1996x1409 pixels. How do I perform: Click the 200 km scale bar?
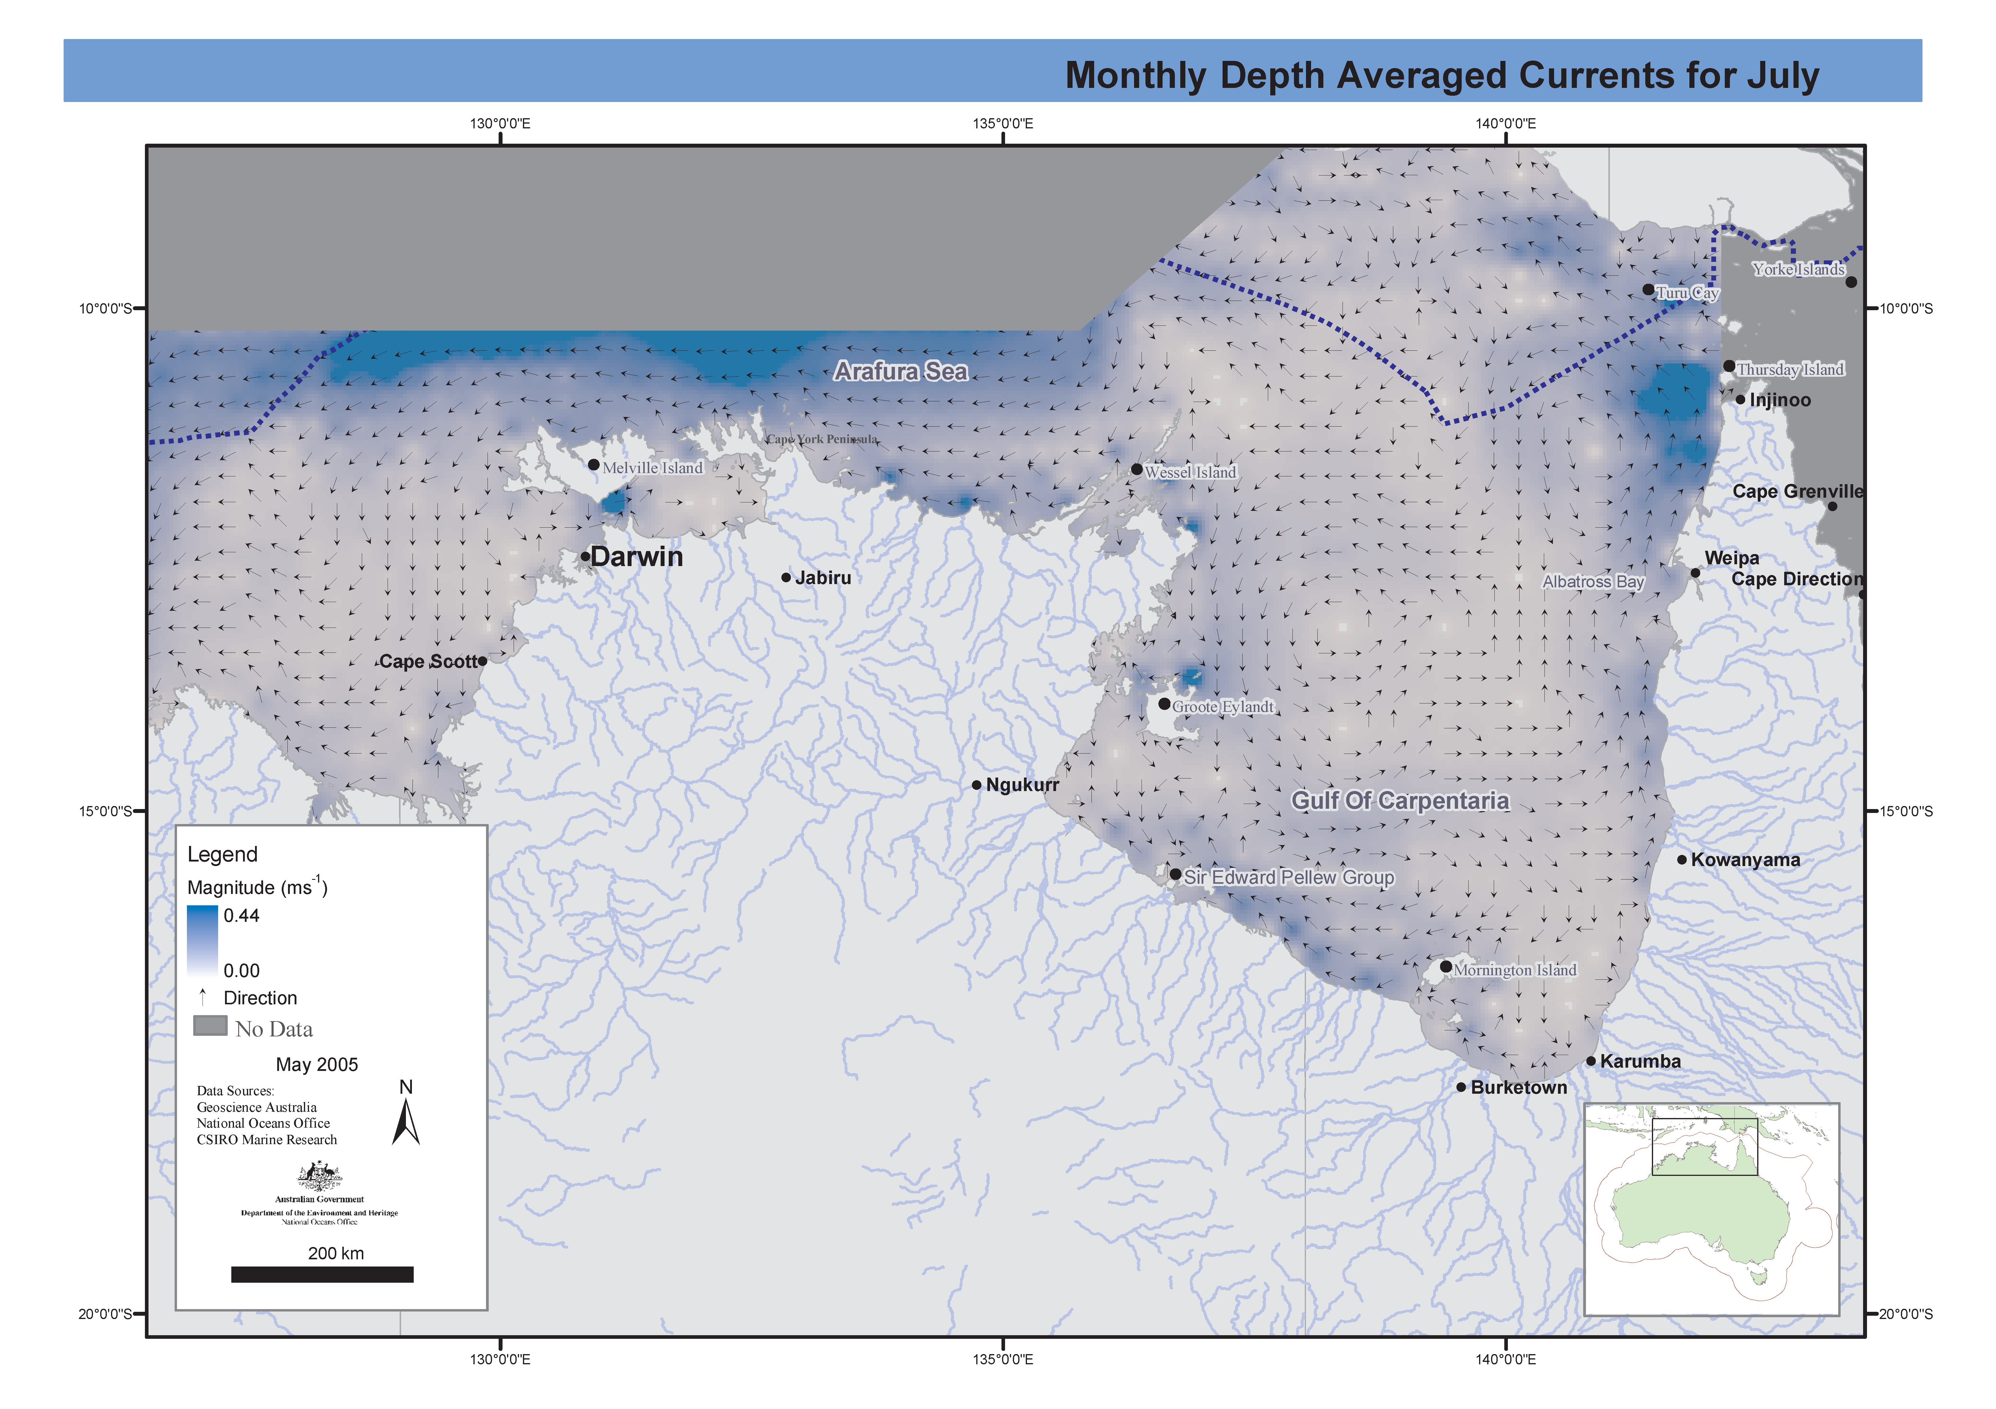point(323,1274)
